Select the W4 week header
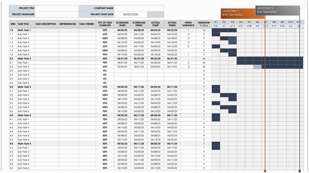The image size is (309, 173). 241,22
